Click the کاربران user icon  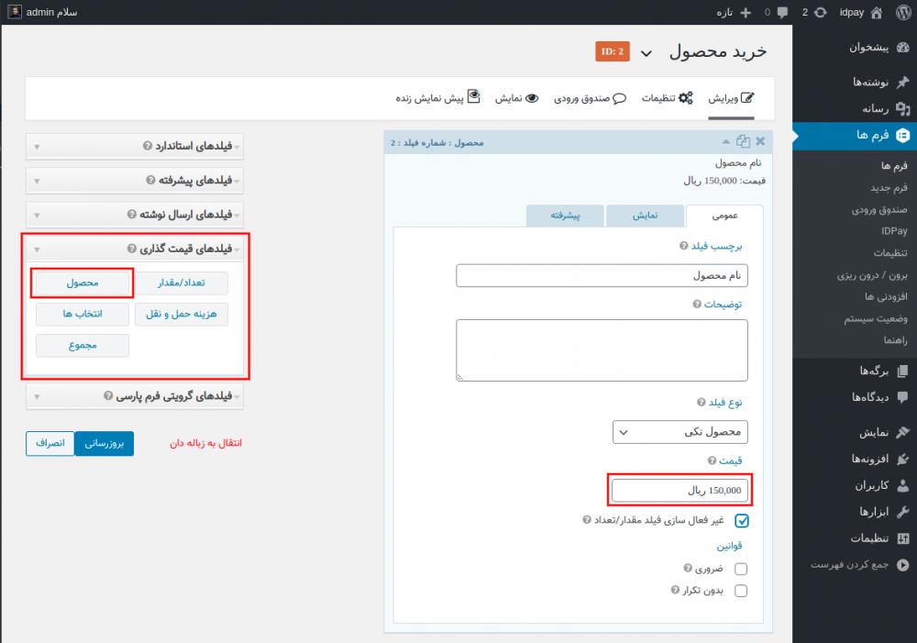903,485
